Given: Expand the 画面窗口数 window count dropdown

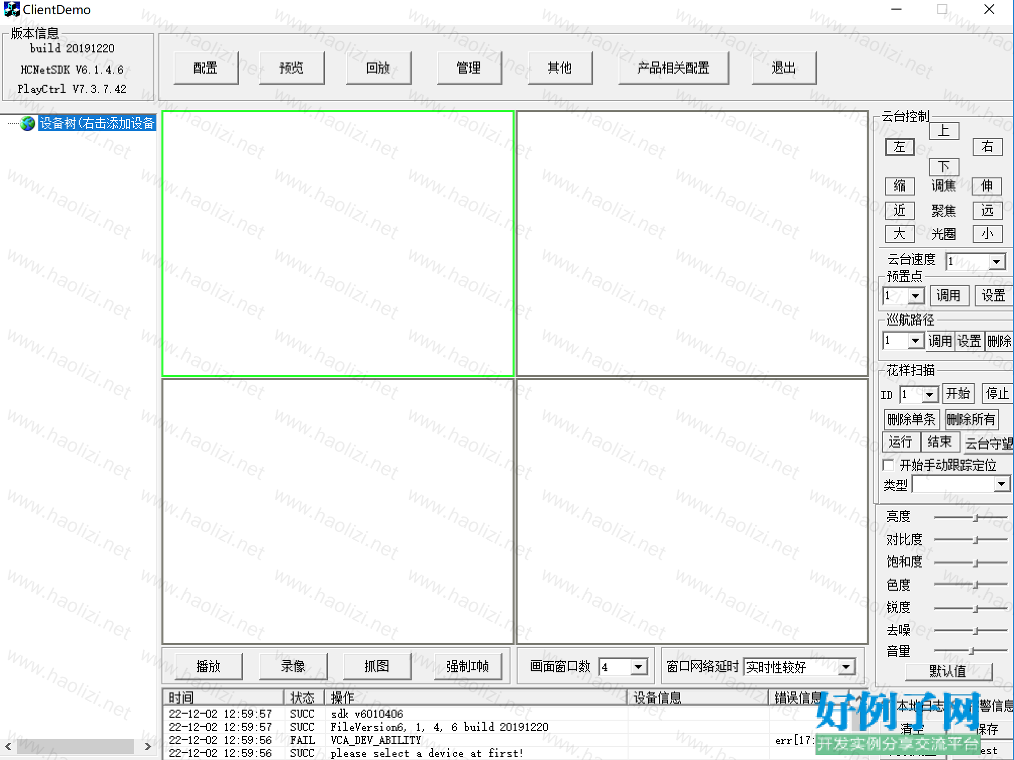Looking at the screenshot, I should pos(638,667).
